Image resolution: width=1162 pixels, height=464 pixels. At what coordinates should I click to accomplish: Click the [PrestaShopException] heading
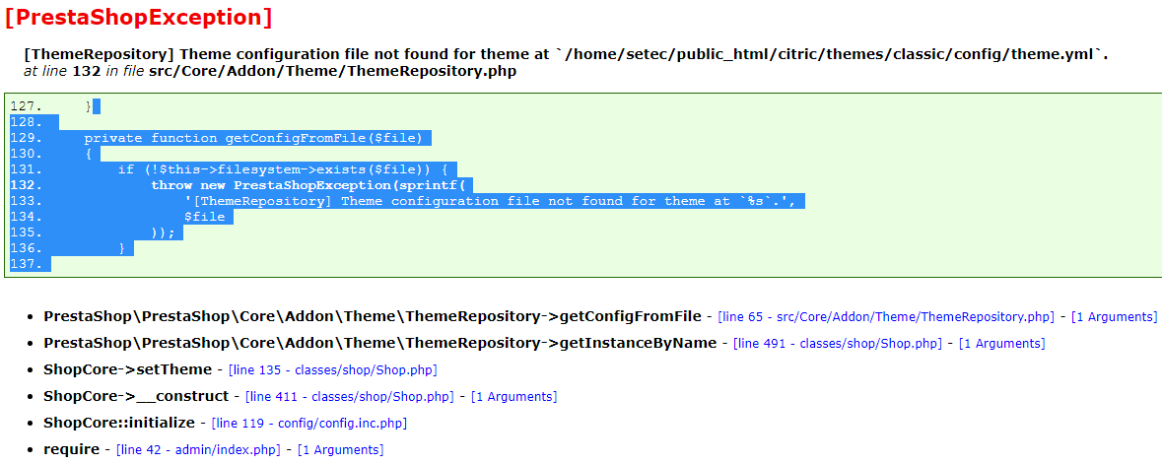click(139, 17)
